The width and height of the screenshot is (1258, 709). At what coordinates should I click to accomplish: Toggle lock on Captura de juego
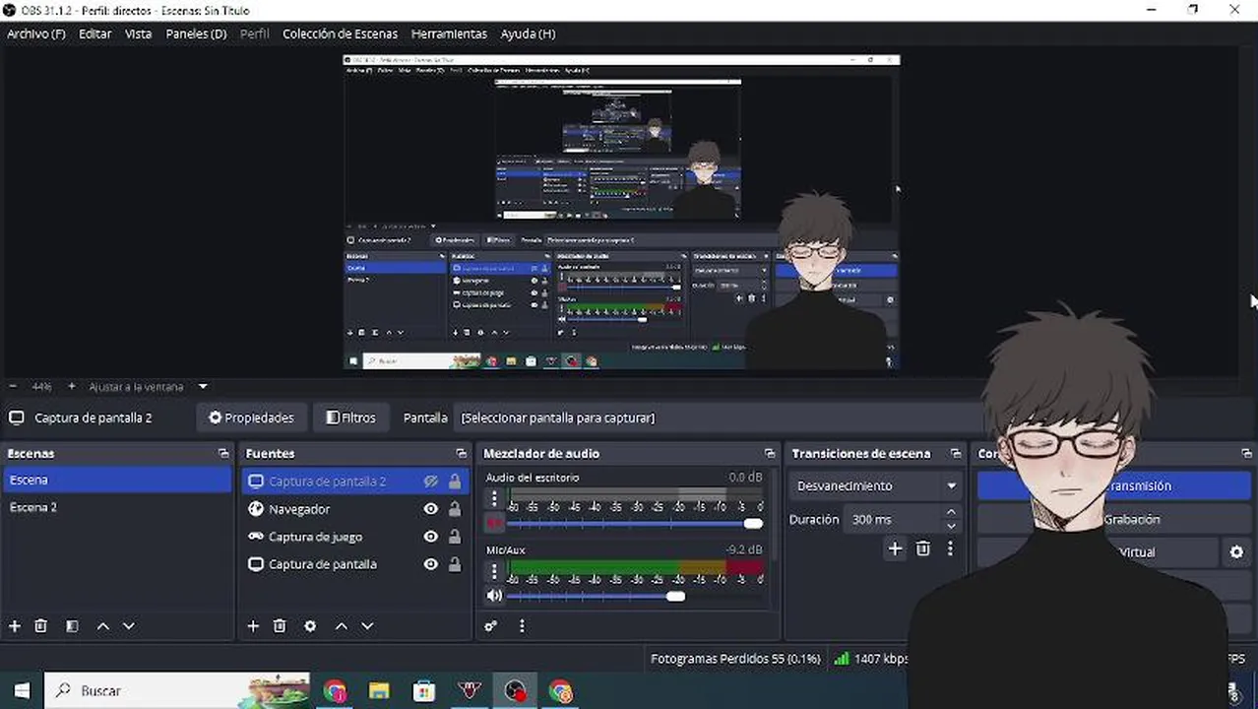click(x=455, y=537)
